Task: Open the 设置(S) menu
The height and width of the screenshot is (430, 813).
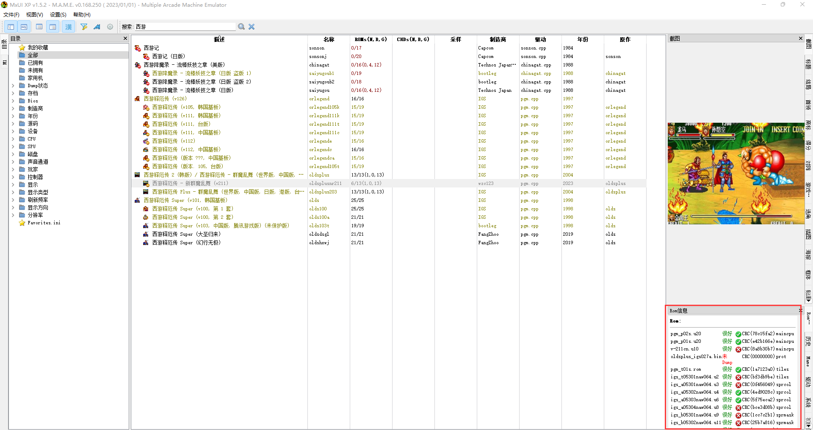Action: (58, 15)
